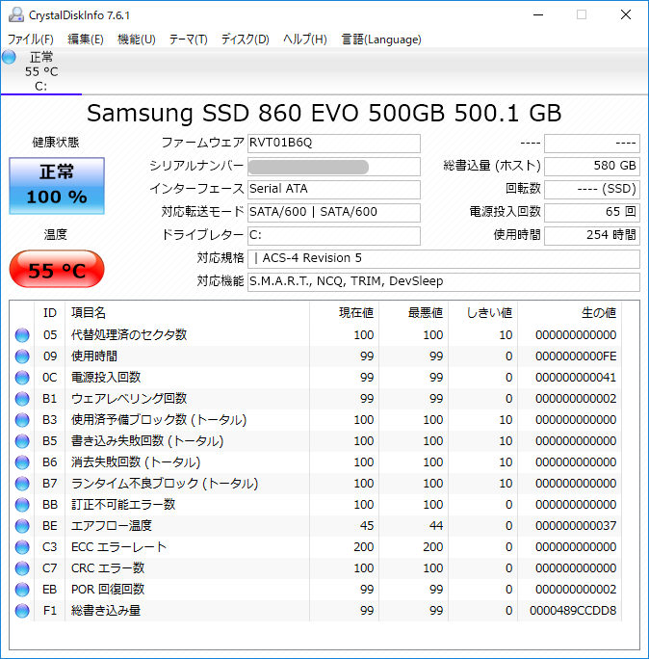Select the ウェアレベリング回数 row name
The image size is (649, 659).
pos(129,399)
